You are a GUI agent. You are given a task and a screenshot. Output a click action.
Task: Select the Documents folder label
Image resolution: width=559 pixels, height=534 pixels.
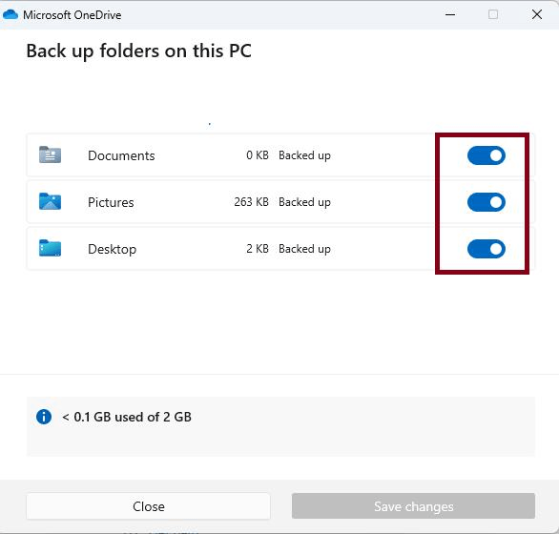coord(121,155)
